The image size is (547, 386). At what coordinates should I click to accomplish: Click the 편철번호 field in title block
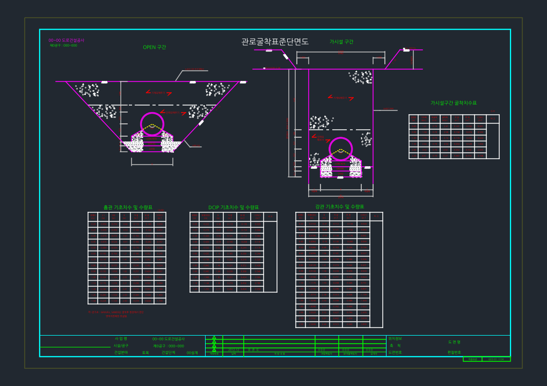pos(454,352)
